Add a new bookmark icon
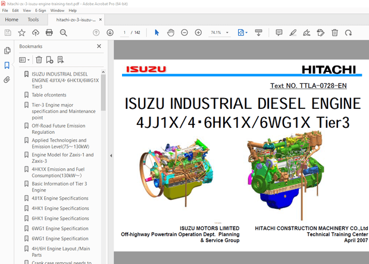369x264 pixels. pos(49,59)
